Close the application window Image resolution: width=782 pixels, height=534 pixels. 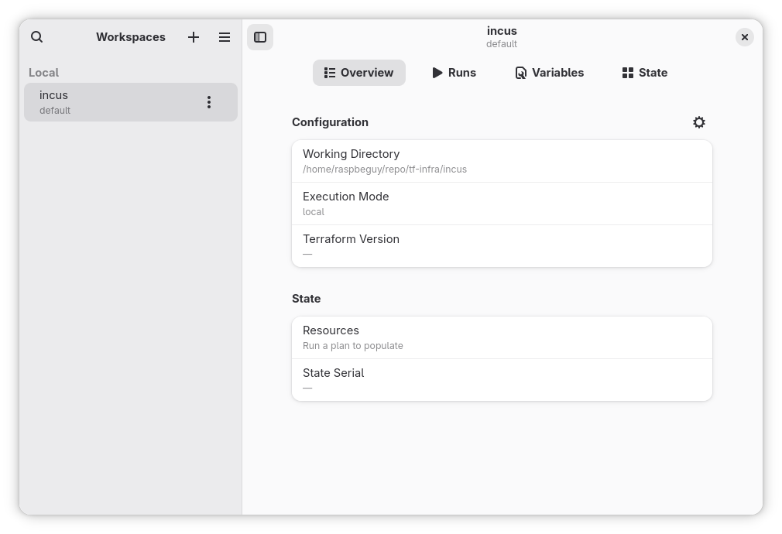pyautogui.click(x=745, y=37)
